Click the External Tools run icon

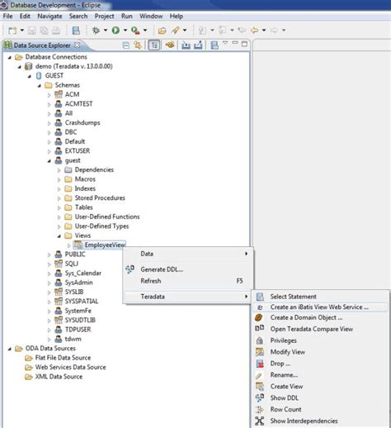pyautogui.click(x=135, y=31)
